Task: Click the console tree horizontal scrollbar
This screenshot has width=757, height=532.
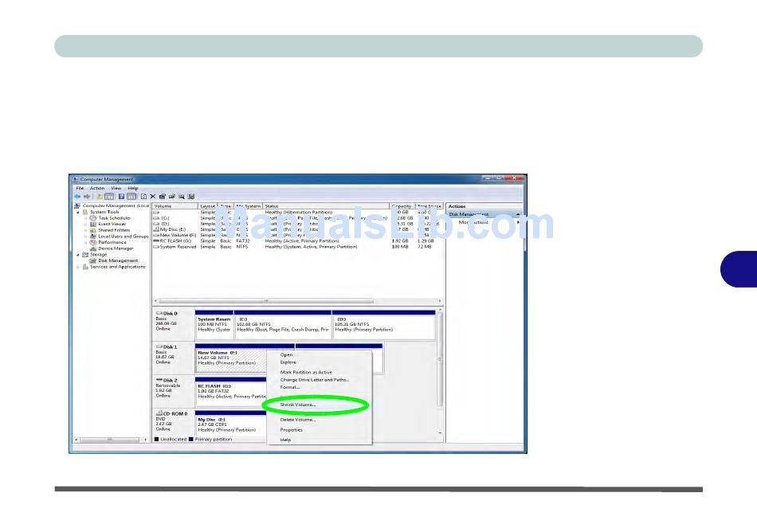Action: (112, 440)
